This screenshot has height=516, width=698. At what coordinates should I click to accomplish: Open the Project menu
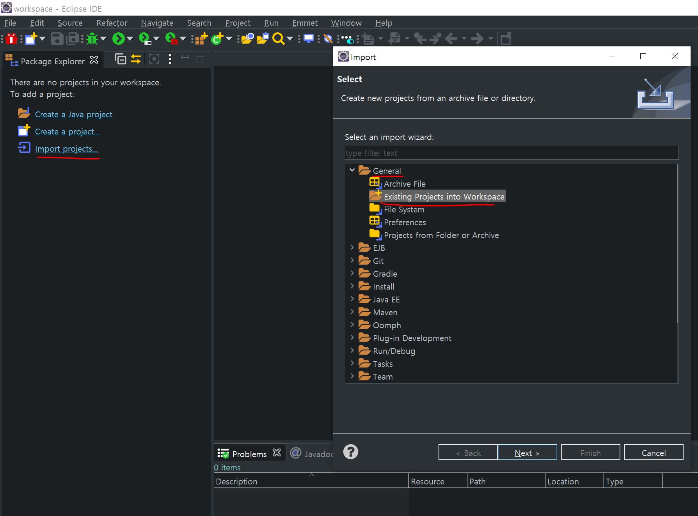click(238, 23)
